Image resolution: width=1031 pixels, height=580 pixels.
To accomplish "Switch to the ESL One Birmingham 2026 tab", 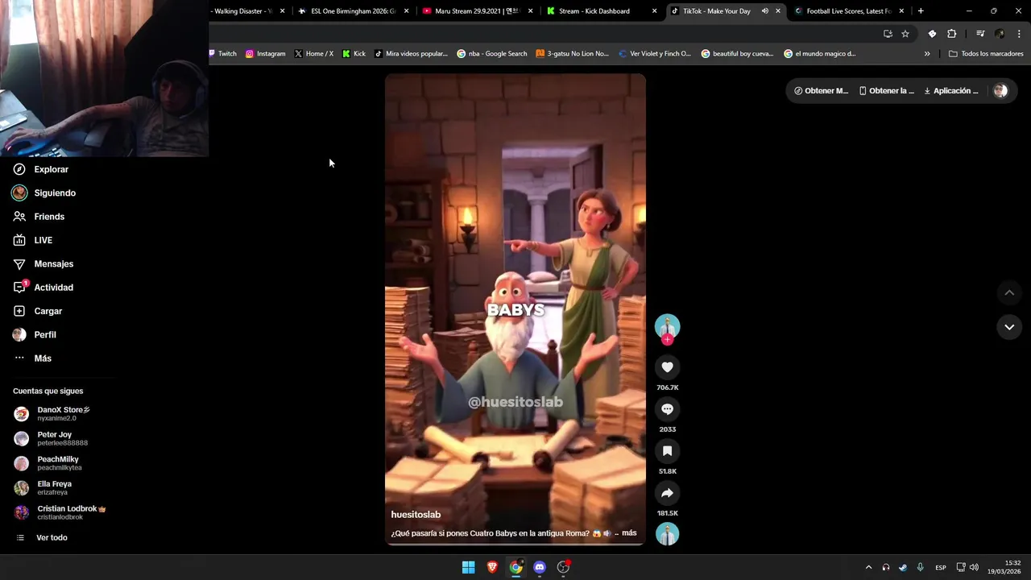I will [353, 11].
